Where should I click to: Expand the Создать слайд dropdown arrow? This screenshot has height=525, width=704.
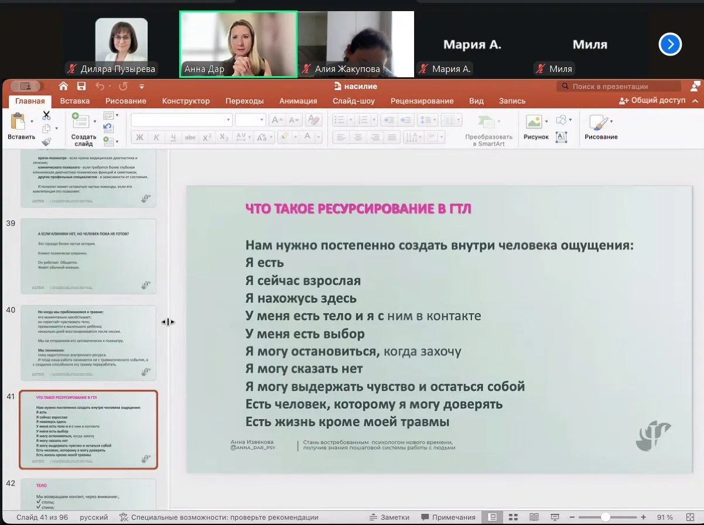pos(95,122)
